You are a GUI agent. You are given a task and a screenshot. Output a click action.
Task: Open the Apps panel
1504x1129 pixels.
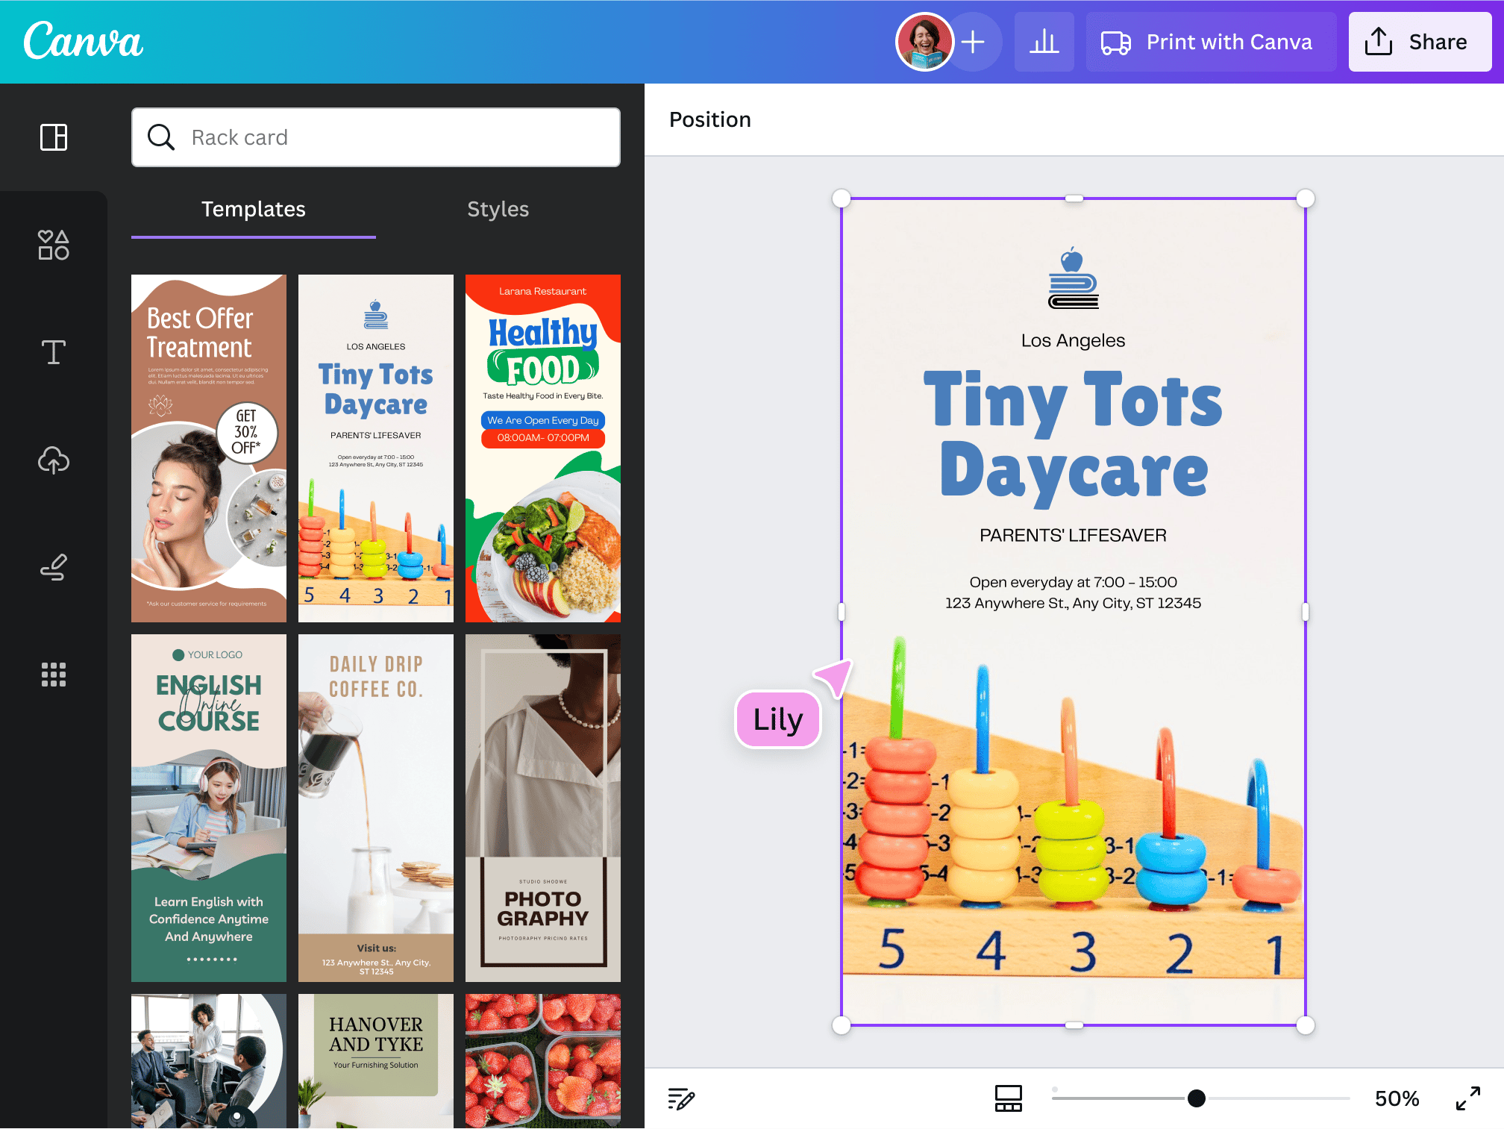(53, 675)
